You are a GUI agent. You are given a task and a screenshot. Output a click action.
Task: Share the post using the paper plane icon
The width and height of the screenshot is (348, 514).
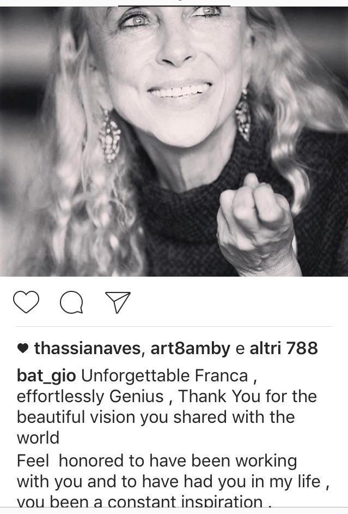pos(118,302)
